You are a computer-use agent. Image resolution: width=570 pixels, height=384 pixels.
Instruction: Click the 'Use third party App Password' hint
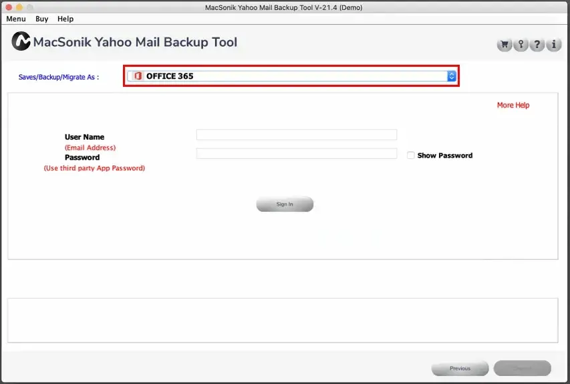pos(94,168)
